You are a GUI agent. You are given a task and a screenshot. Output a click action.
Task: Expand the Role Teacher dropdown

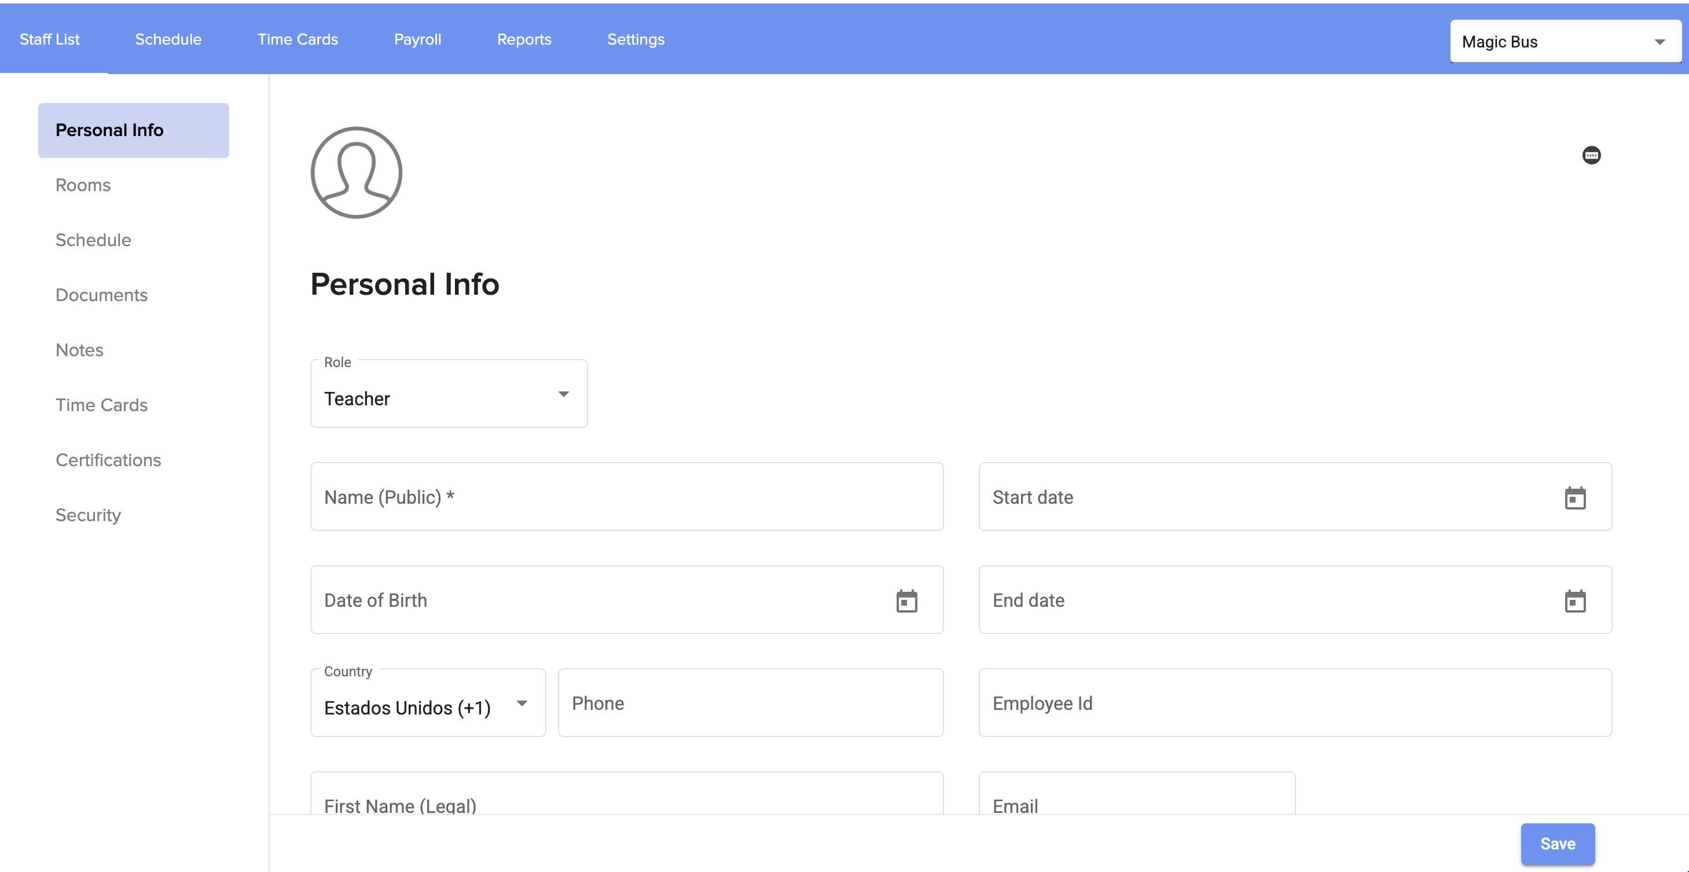[449, 394]
